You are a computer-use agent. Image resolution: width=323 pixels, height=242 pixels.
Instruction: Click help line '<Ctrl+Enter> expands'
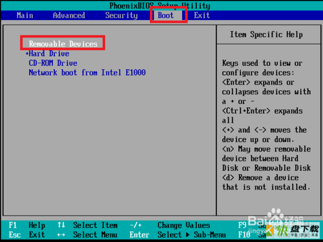point(262,111)
